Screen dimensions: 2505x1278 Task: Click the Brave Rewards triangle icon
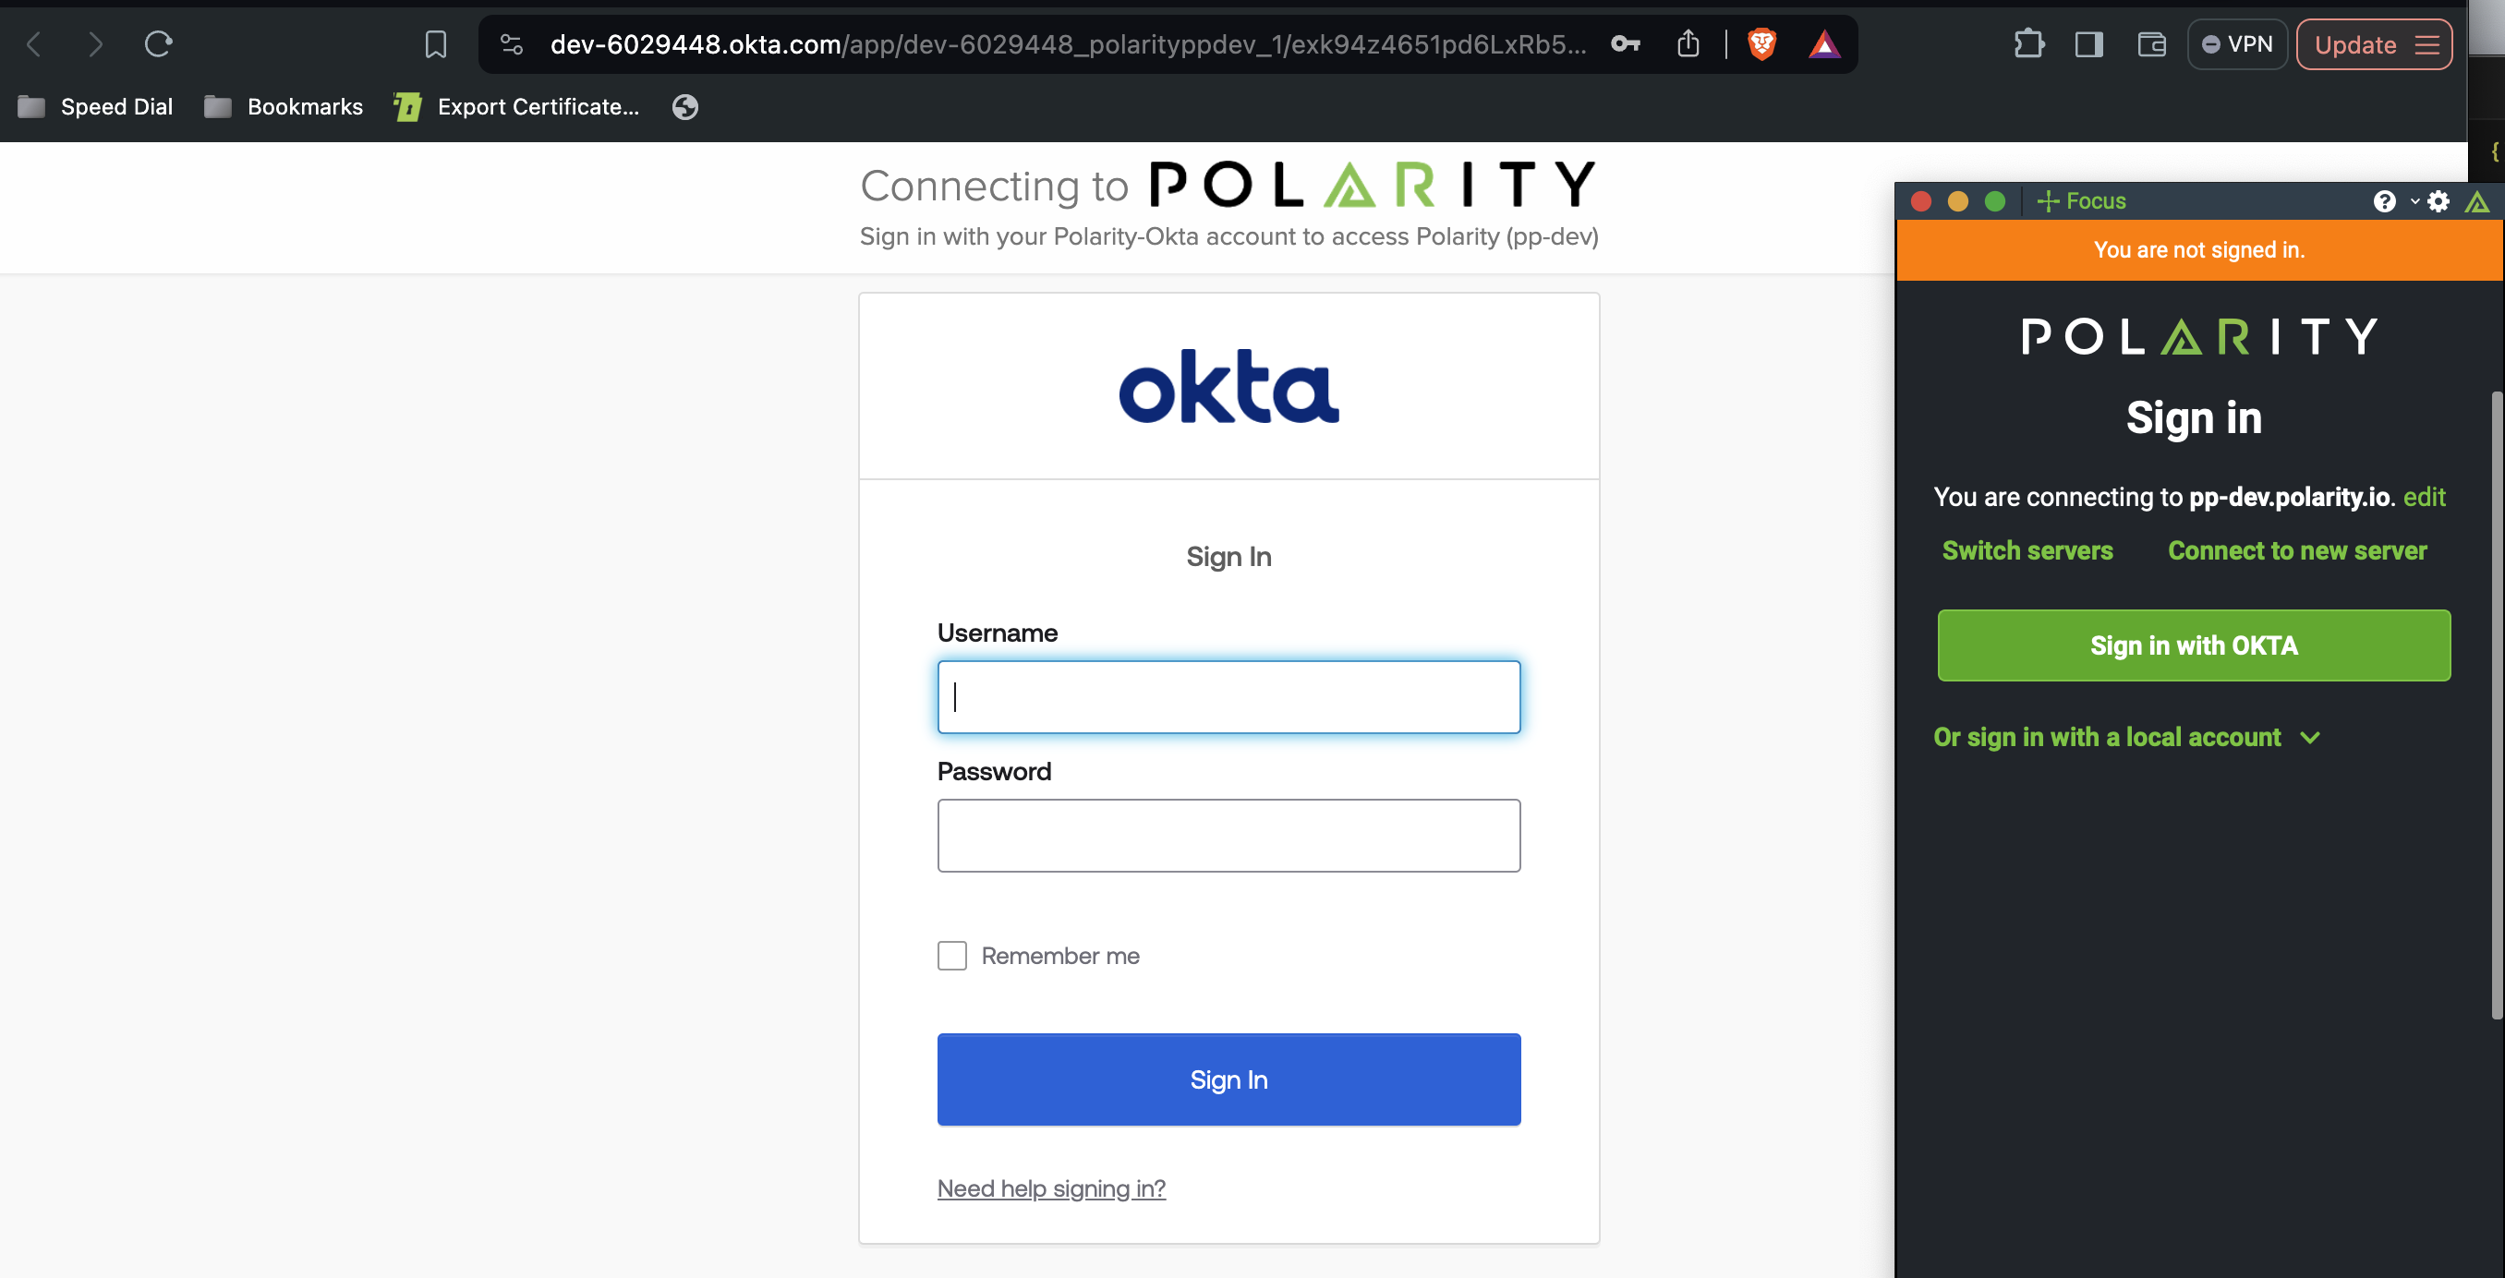[x=1824, y=43]
